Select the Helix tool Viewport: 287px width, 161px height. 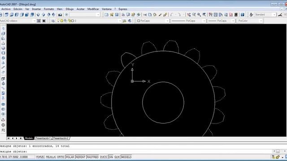[3, 68]
